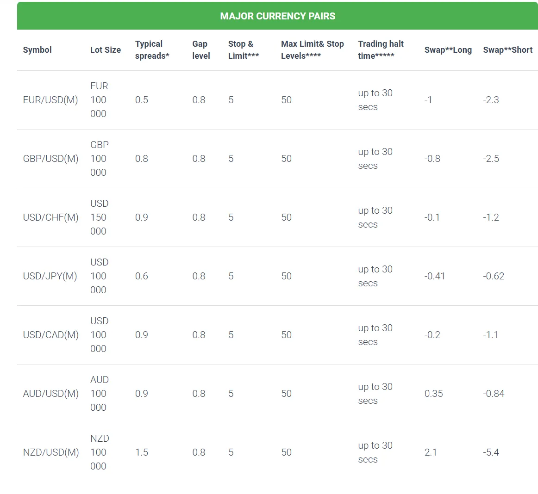Select the GBP/USD(M) symbol
538x494 pixels.
pyautogui.click(x=51, y=159)
